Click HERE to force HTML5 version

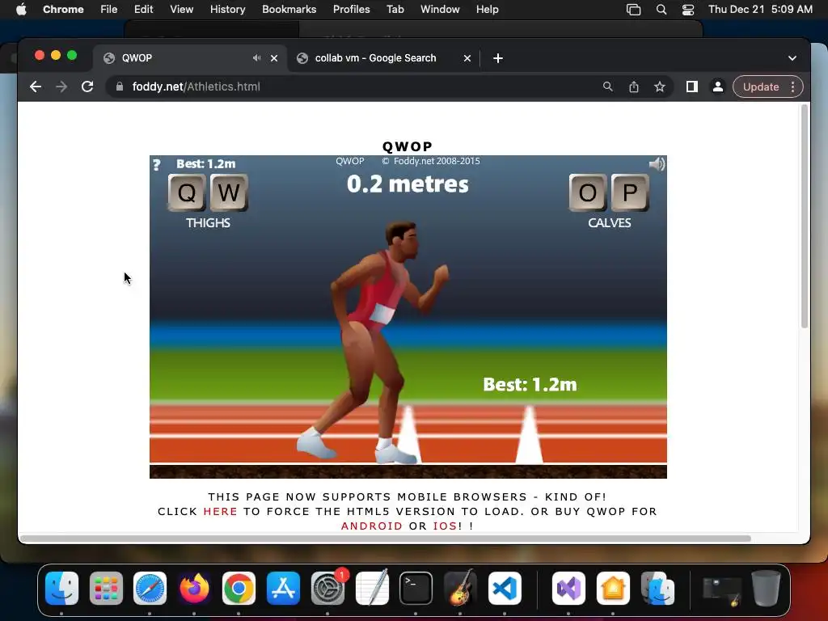coord(220,511)
